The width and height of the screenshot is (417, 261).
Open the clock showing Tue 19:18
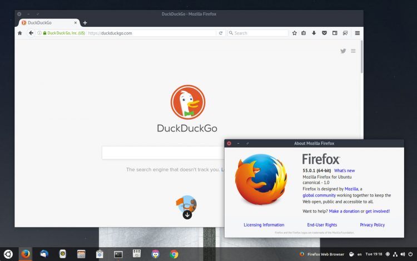(x=374, y=254)
